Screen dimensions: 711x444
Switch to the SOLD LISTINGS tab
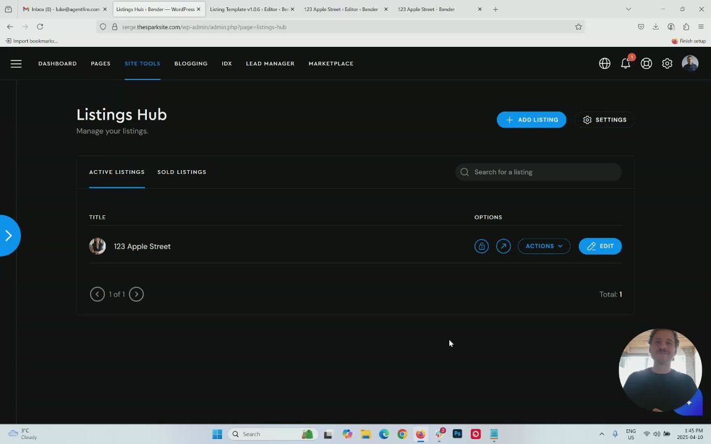tap(182, 172)
